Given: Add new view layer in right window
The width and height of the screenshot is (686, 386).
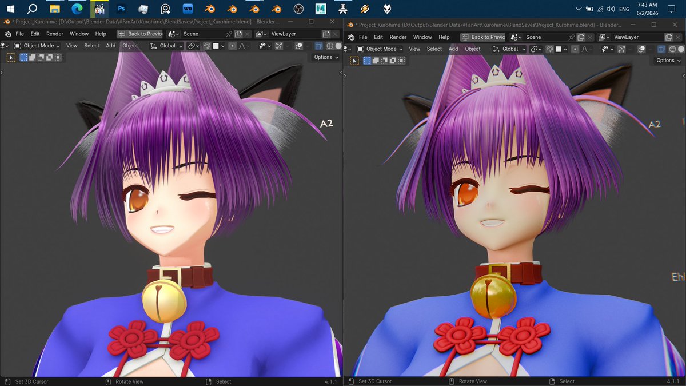Looking at the screenshot, I should point(669,37).
